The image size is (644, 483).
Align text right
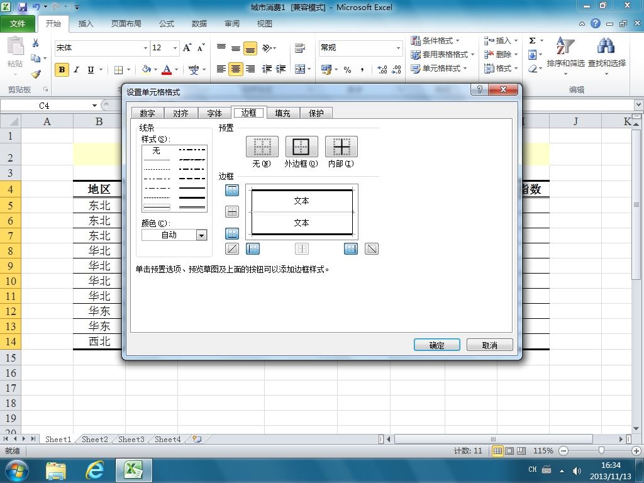click(x=250, y=69)
